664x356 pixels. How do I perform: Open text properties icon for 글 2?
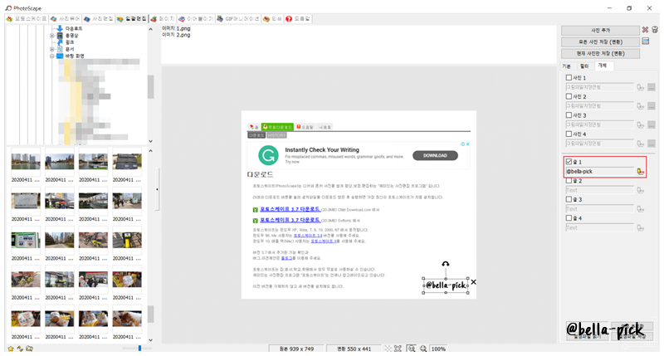point(640,191)
